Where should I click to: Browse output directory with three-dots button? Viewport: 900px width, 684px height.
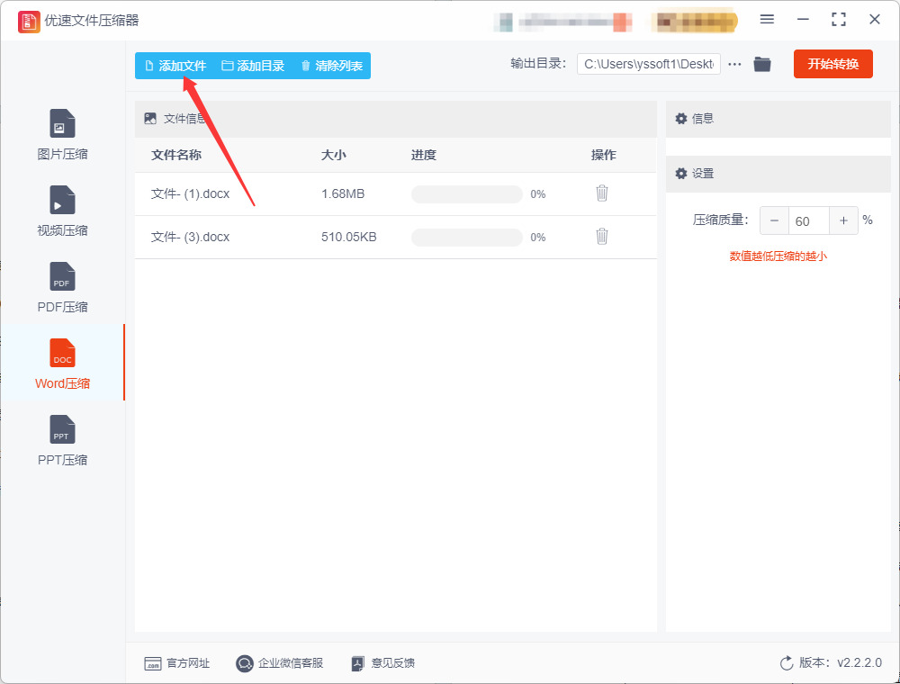(x=734, y=64)
